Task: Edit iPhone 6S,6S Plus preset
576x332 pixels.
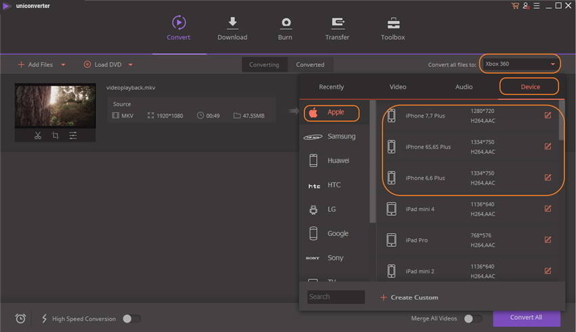Action: pyautogui.click(x=548, y=147)
